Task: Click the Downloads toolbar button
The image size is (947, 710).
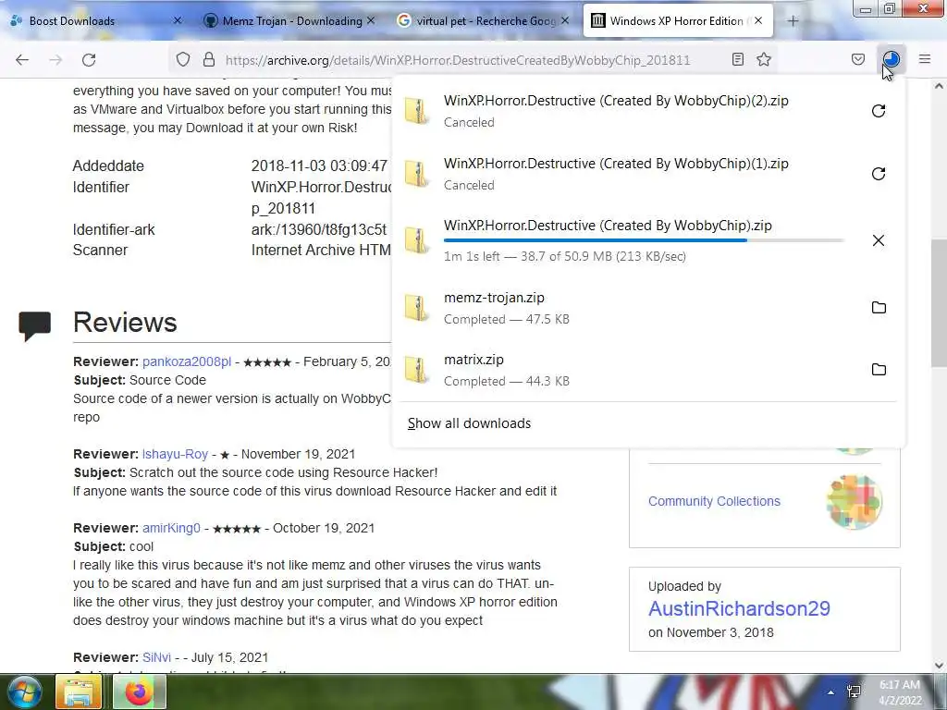Action: coord(891,59)
